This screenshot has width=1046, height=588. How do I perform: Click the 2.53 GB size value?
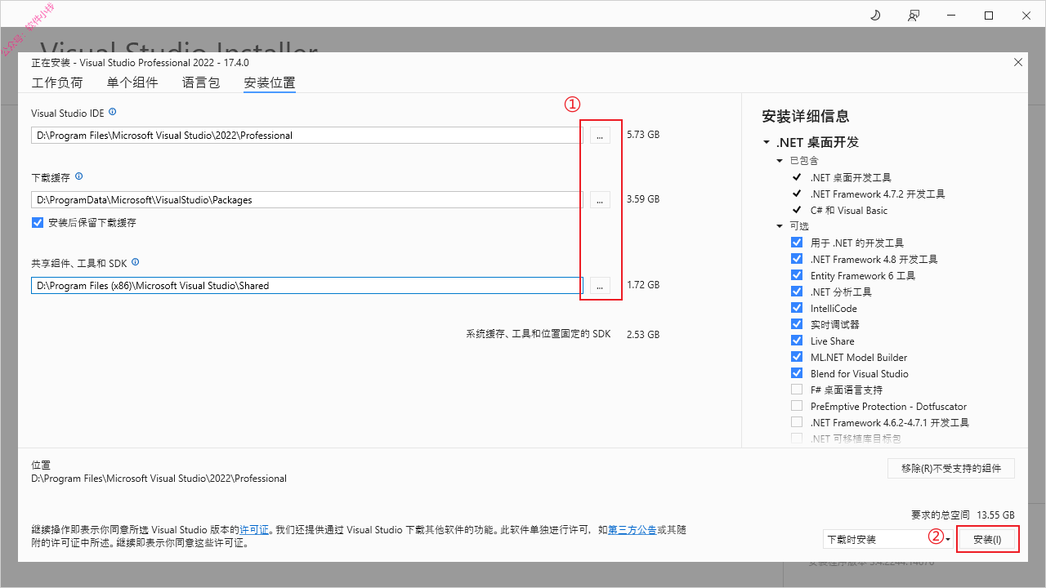[643, 335]
